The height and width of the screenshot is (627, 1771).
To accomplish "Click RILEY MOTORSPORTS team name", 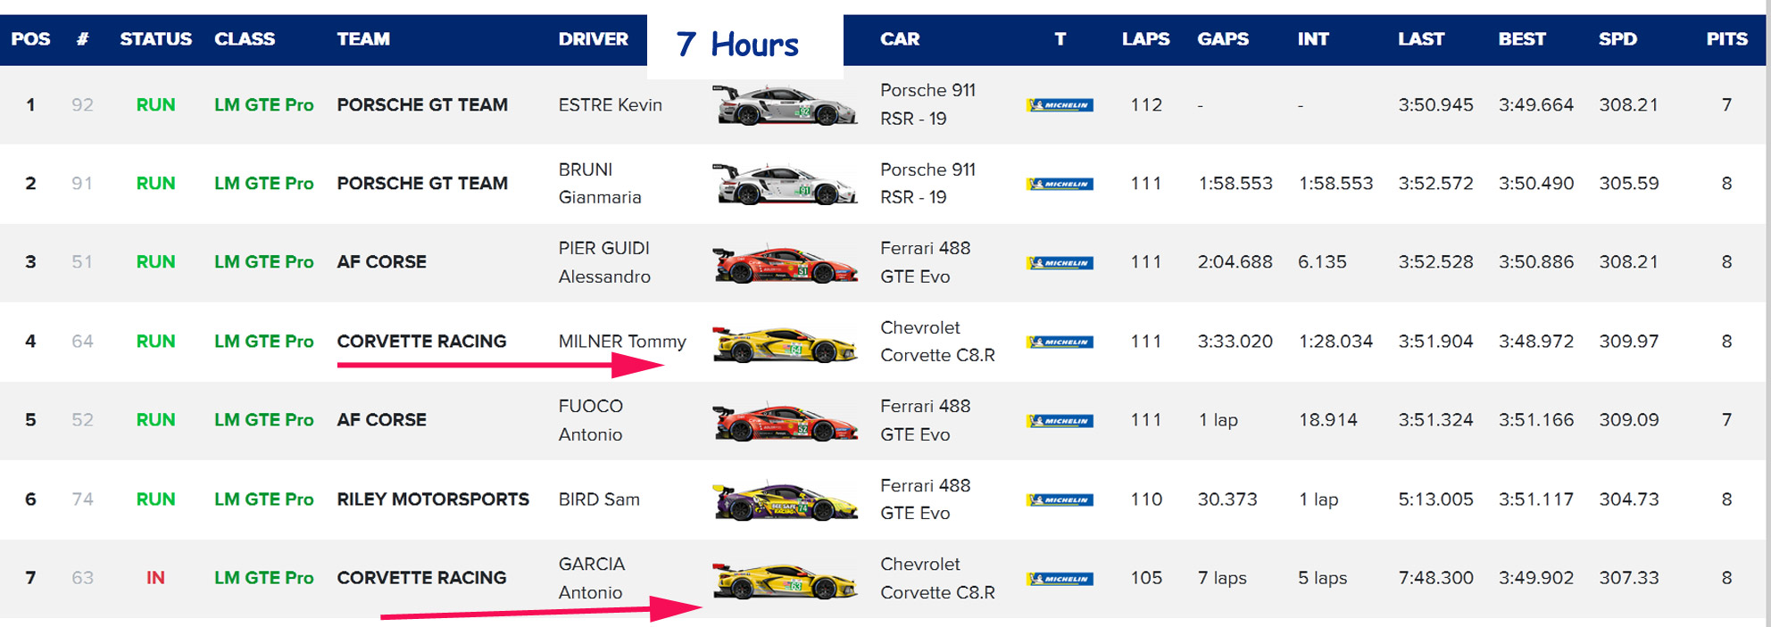I will click(x=433, y=499).
